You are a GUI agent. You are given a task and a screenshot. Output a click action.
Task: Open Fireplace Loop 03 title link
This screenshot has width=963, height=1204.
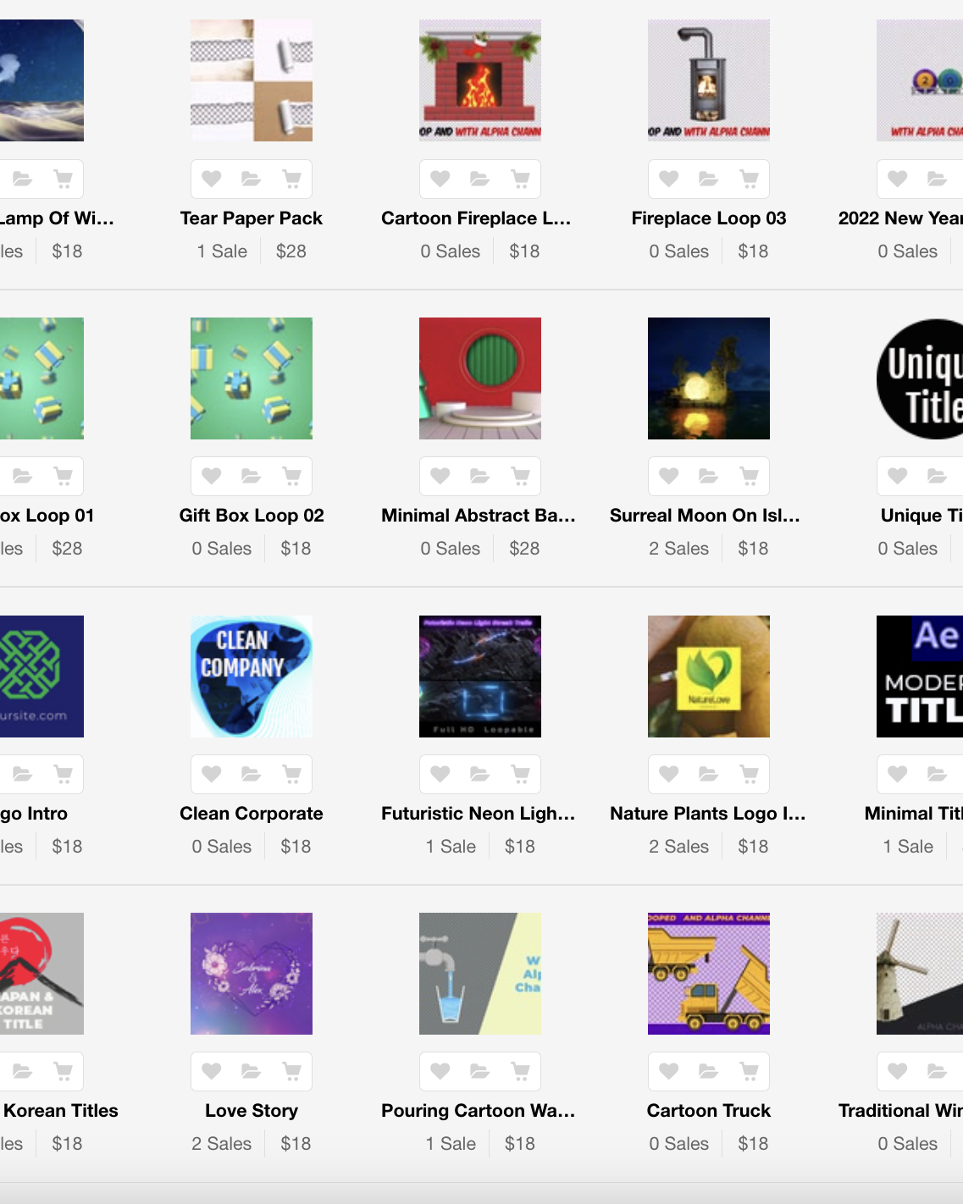click(x=709, y=218)
